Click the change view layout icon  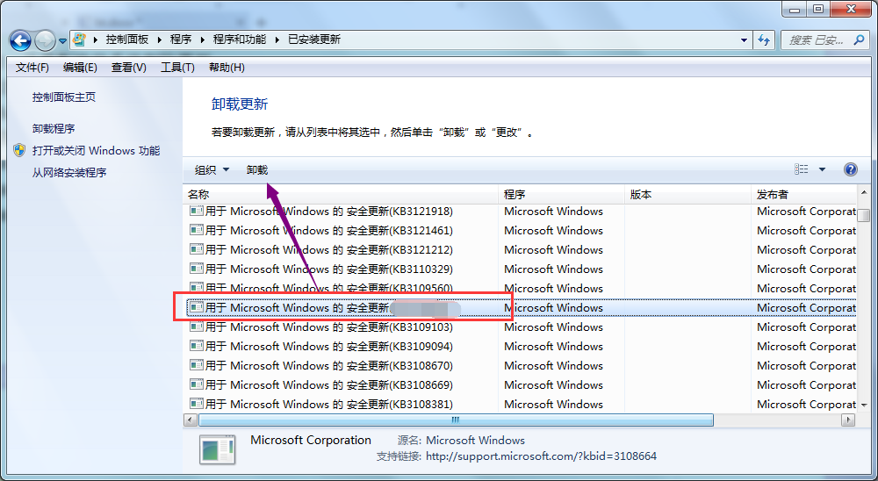coord(801,169)
